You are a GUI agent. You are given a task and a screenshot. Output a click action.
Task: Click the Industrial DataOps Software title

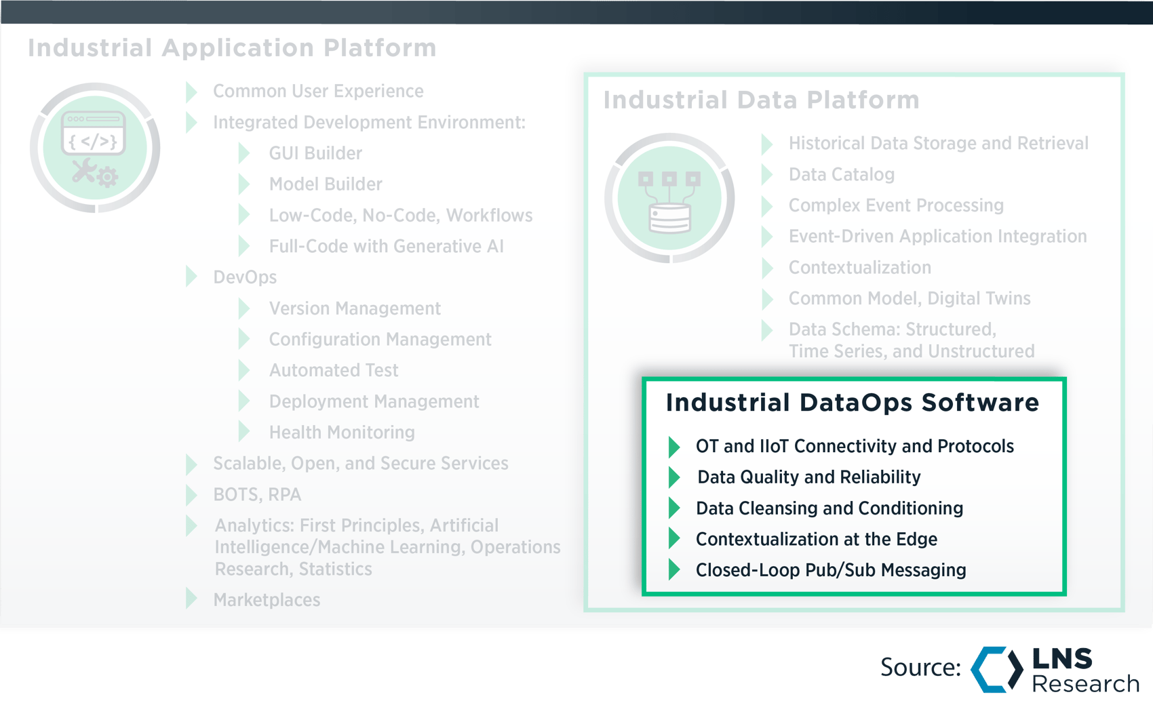853,403
